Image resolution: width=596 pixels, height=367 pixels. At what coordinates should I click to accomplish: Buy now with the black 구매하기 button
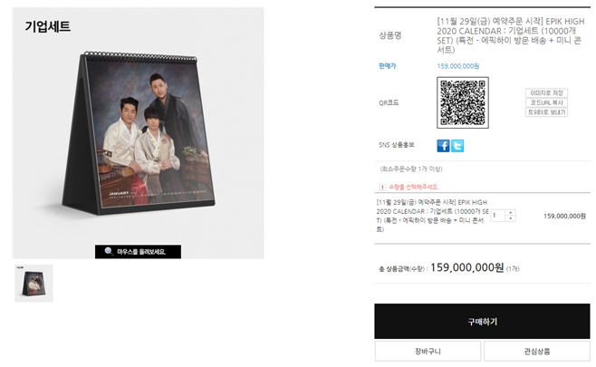[x=482, y=322]
